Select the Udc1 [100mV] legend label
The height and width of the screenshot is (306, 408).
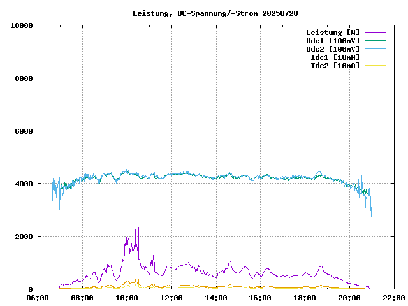[332, 41]
